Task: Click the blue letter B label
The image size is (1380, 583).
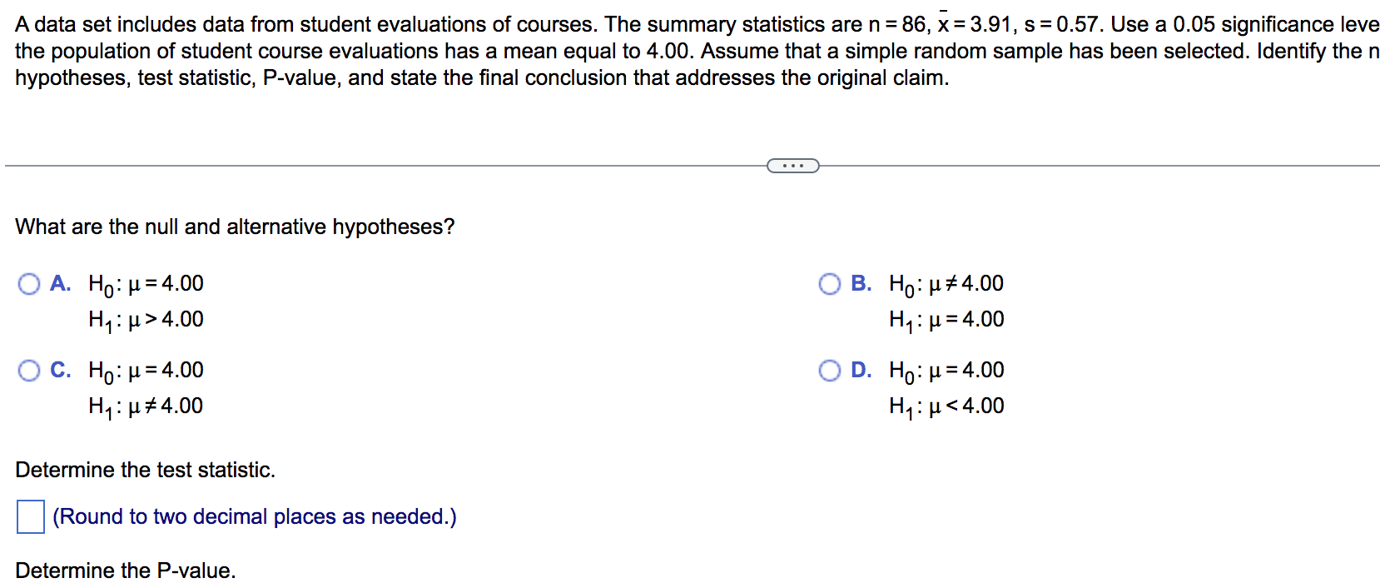Action: 860,284
